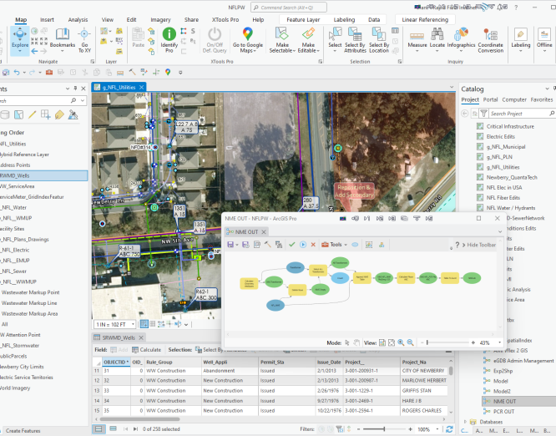The width and height of the screenshot is (556, 436).
Task: Run the model with the play icon
Action: tap(303, 245)
